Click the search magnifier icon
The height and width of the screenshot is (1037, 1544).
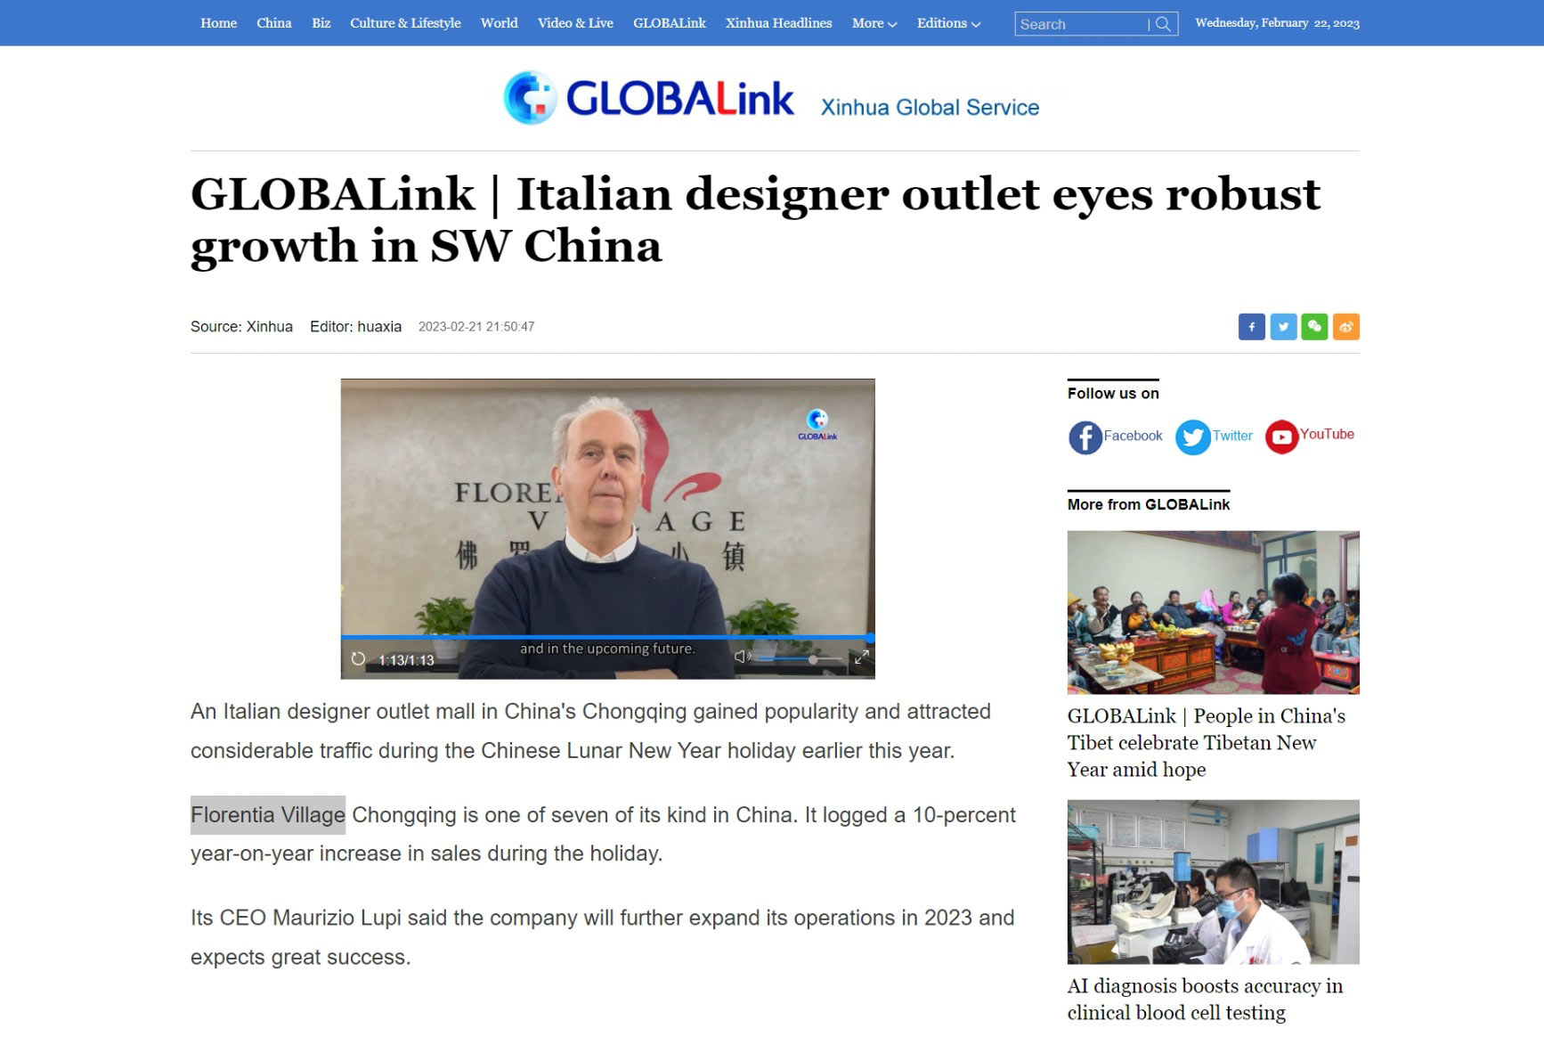[x=1163, y=24]
